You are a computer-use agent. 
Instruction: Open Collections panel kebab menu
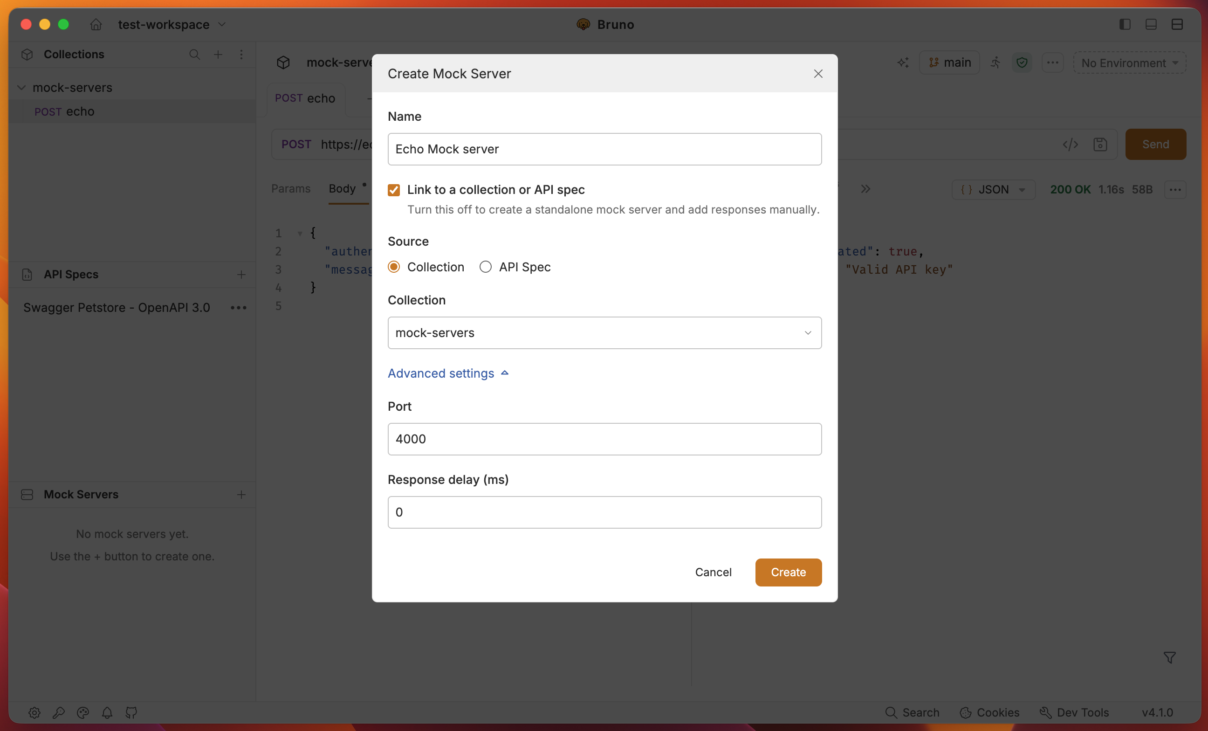tap(241, 55)
